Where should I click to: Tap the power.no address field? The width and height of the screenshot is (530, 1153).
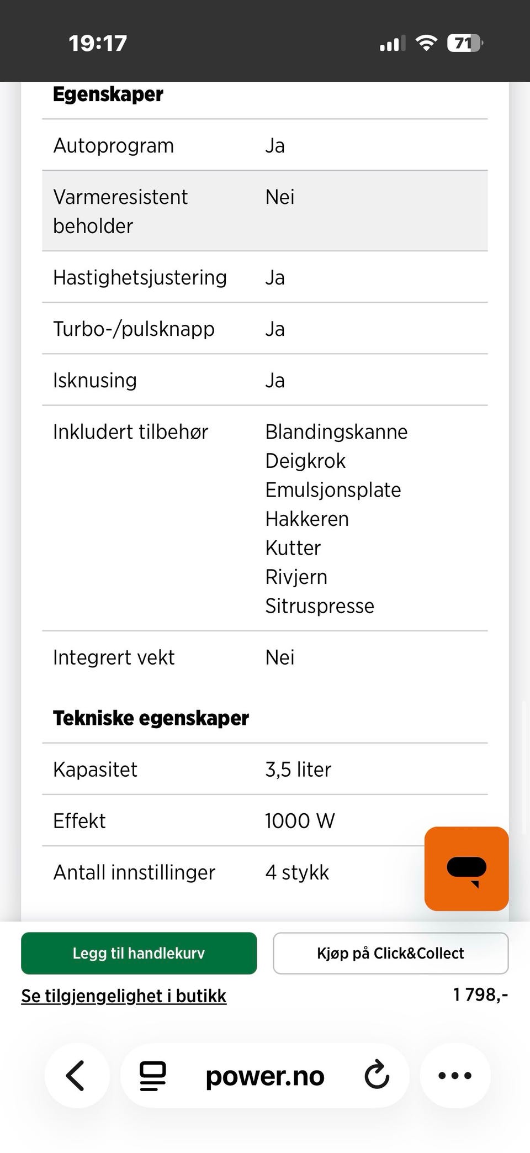point(265,1075)
